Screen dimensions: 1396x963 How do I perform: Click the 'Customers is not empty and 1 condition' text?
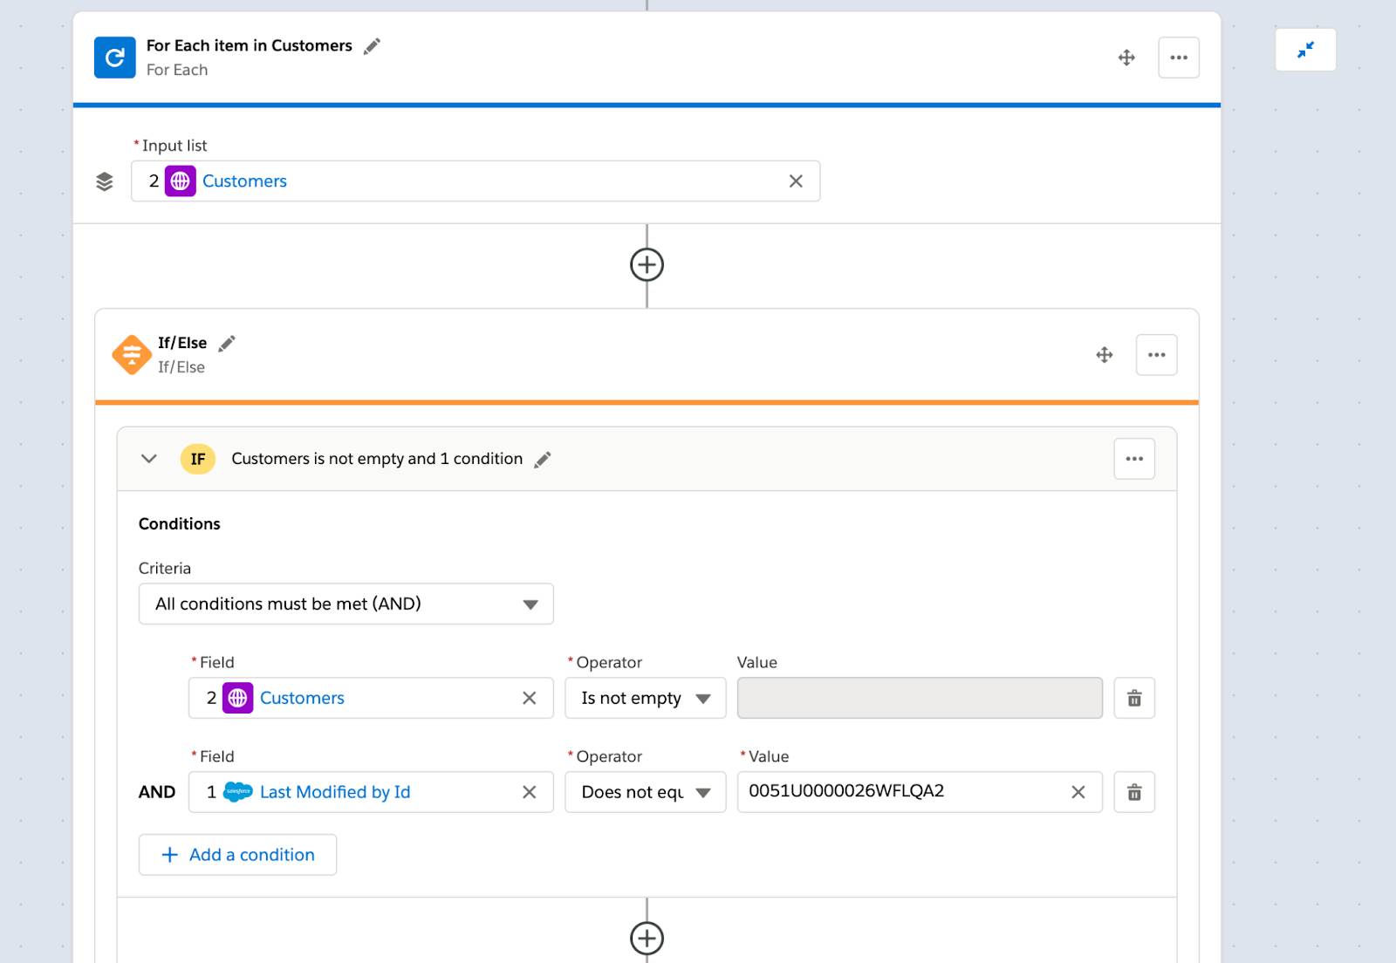377,459
